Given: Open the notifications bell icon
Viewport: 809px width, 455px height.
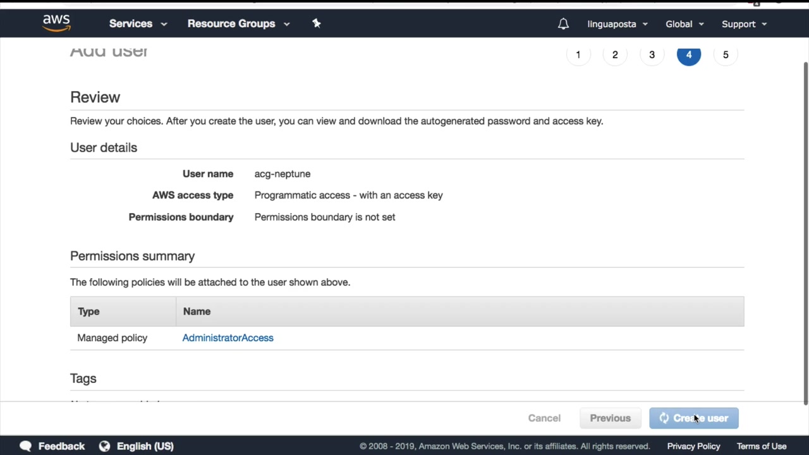Looking at the screenshot, I should point(563,24).
